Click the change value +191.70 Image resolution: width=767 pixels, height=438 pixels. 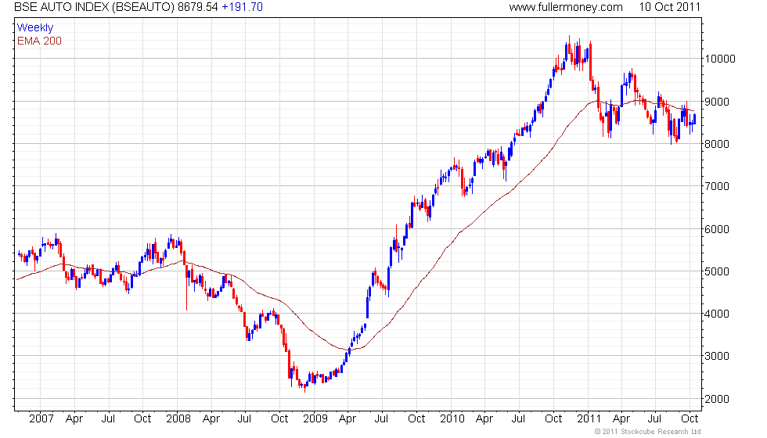click(x=242, y=7)
